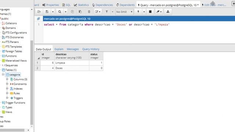Select Tables (1) tree node
The image size is (235, 132).
(11, 70)
